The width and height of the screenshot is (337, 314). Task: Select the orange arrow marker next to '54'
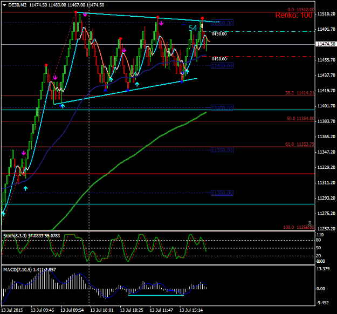tap(201, 26)
